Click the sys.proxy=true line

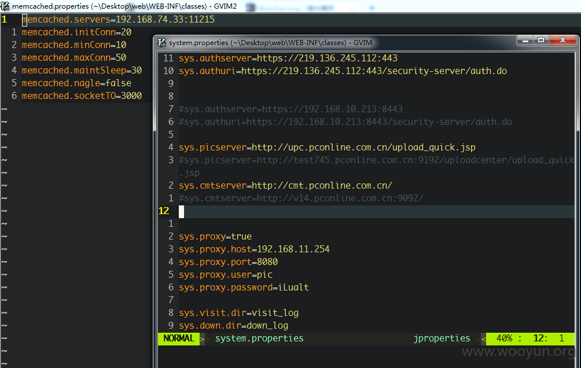pos(215,237)
